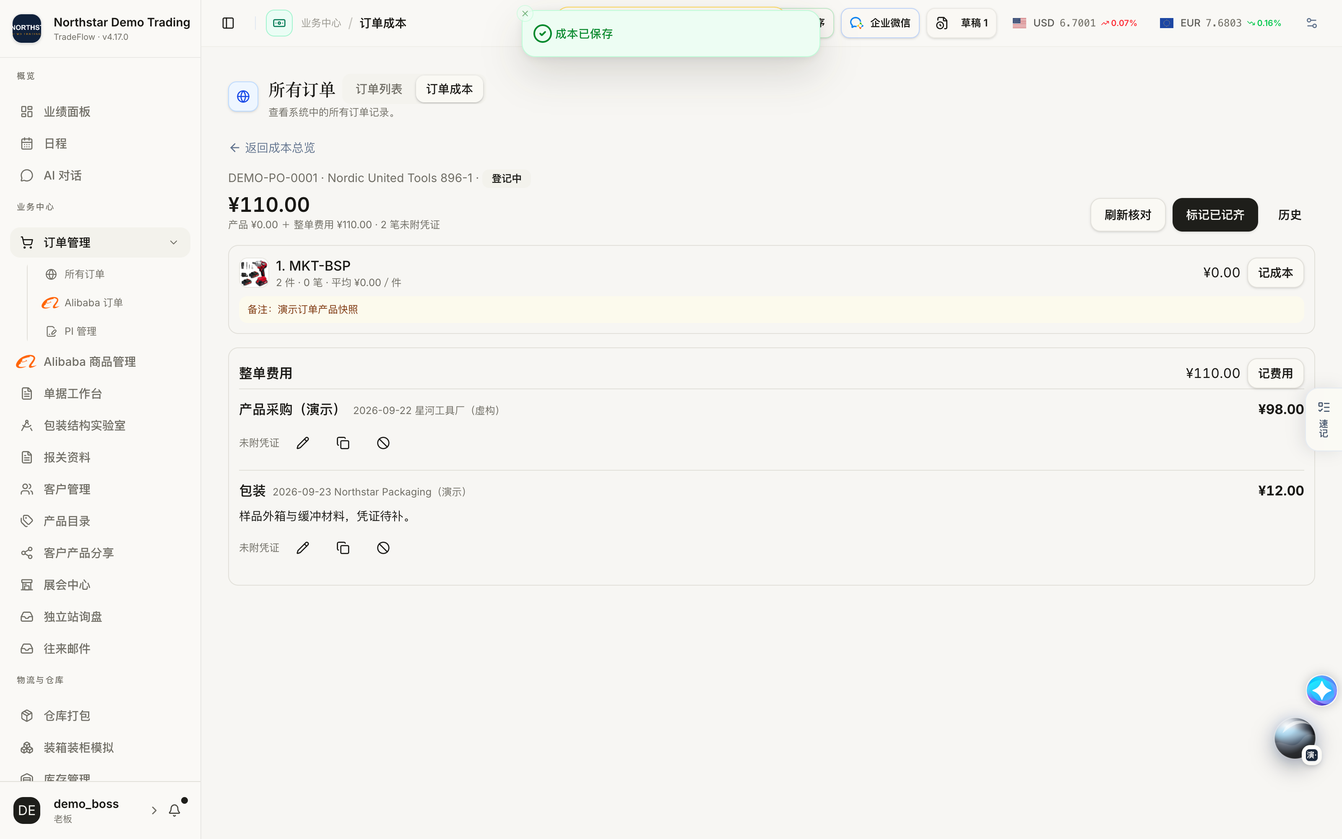Open the 速记 side panel
This screenshot has width=1342, height=839.
click(1324, 419)
